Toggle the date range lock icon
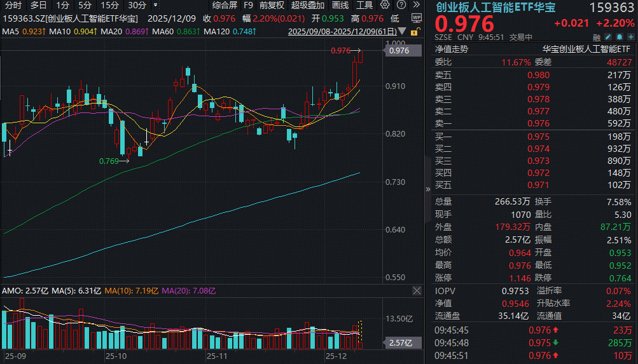This screenshot has height=364, width=638. [x=415, y=31]
